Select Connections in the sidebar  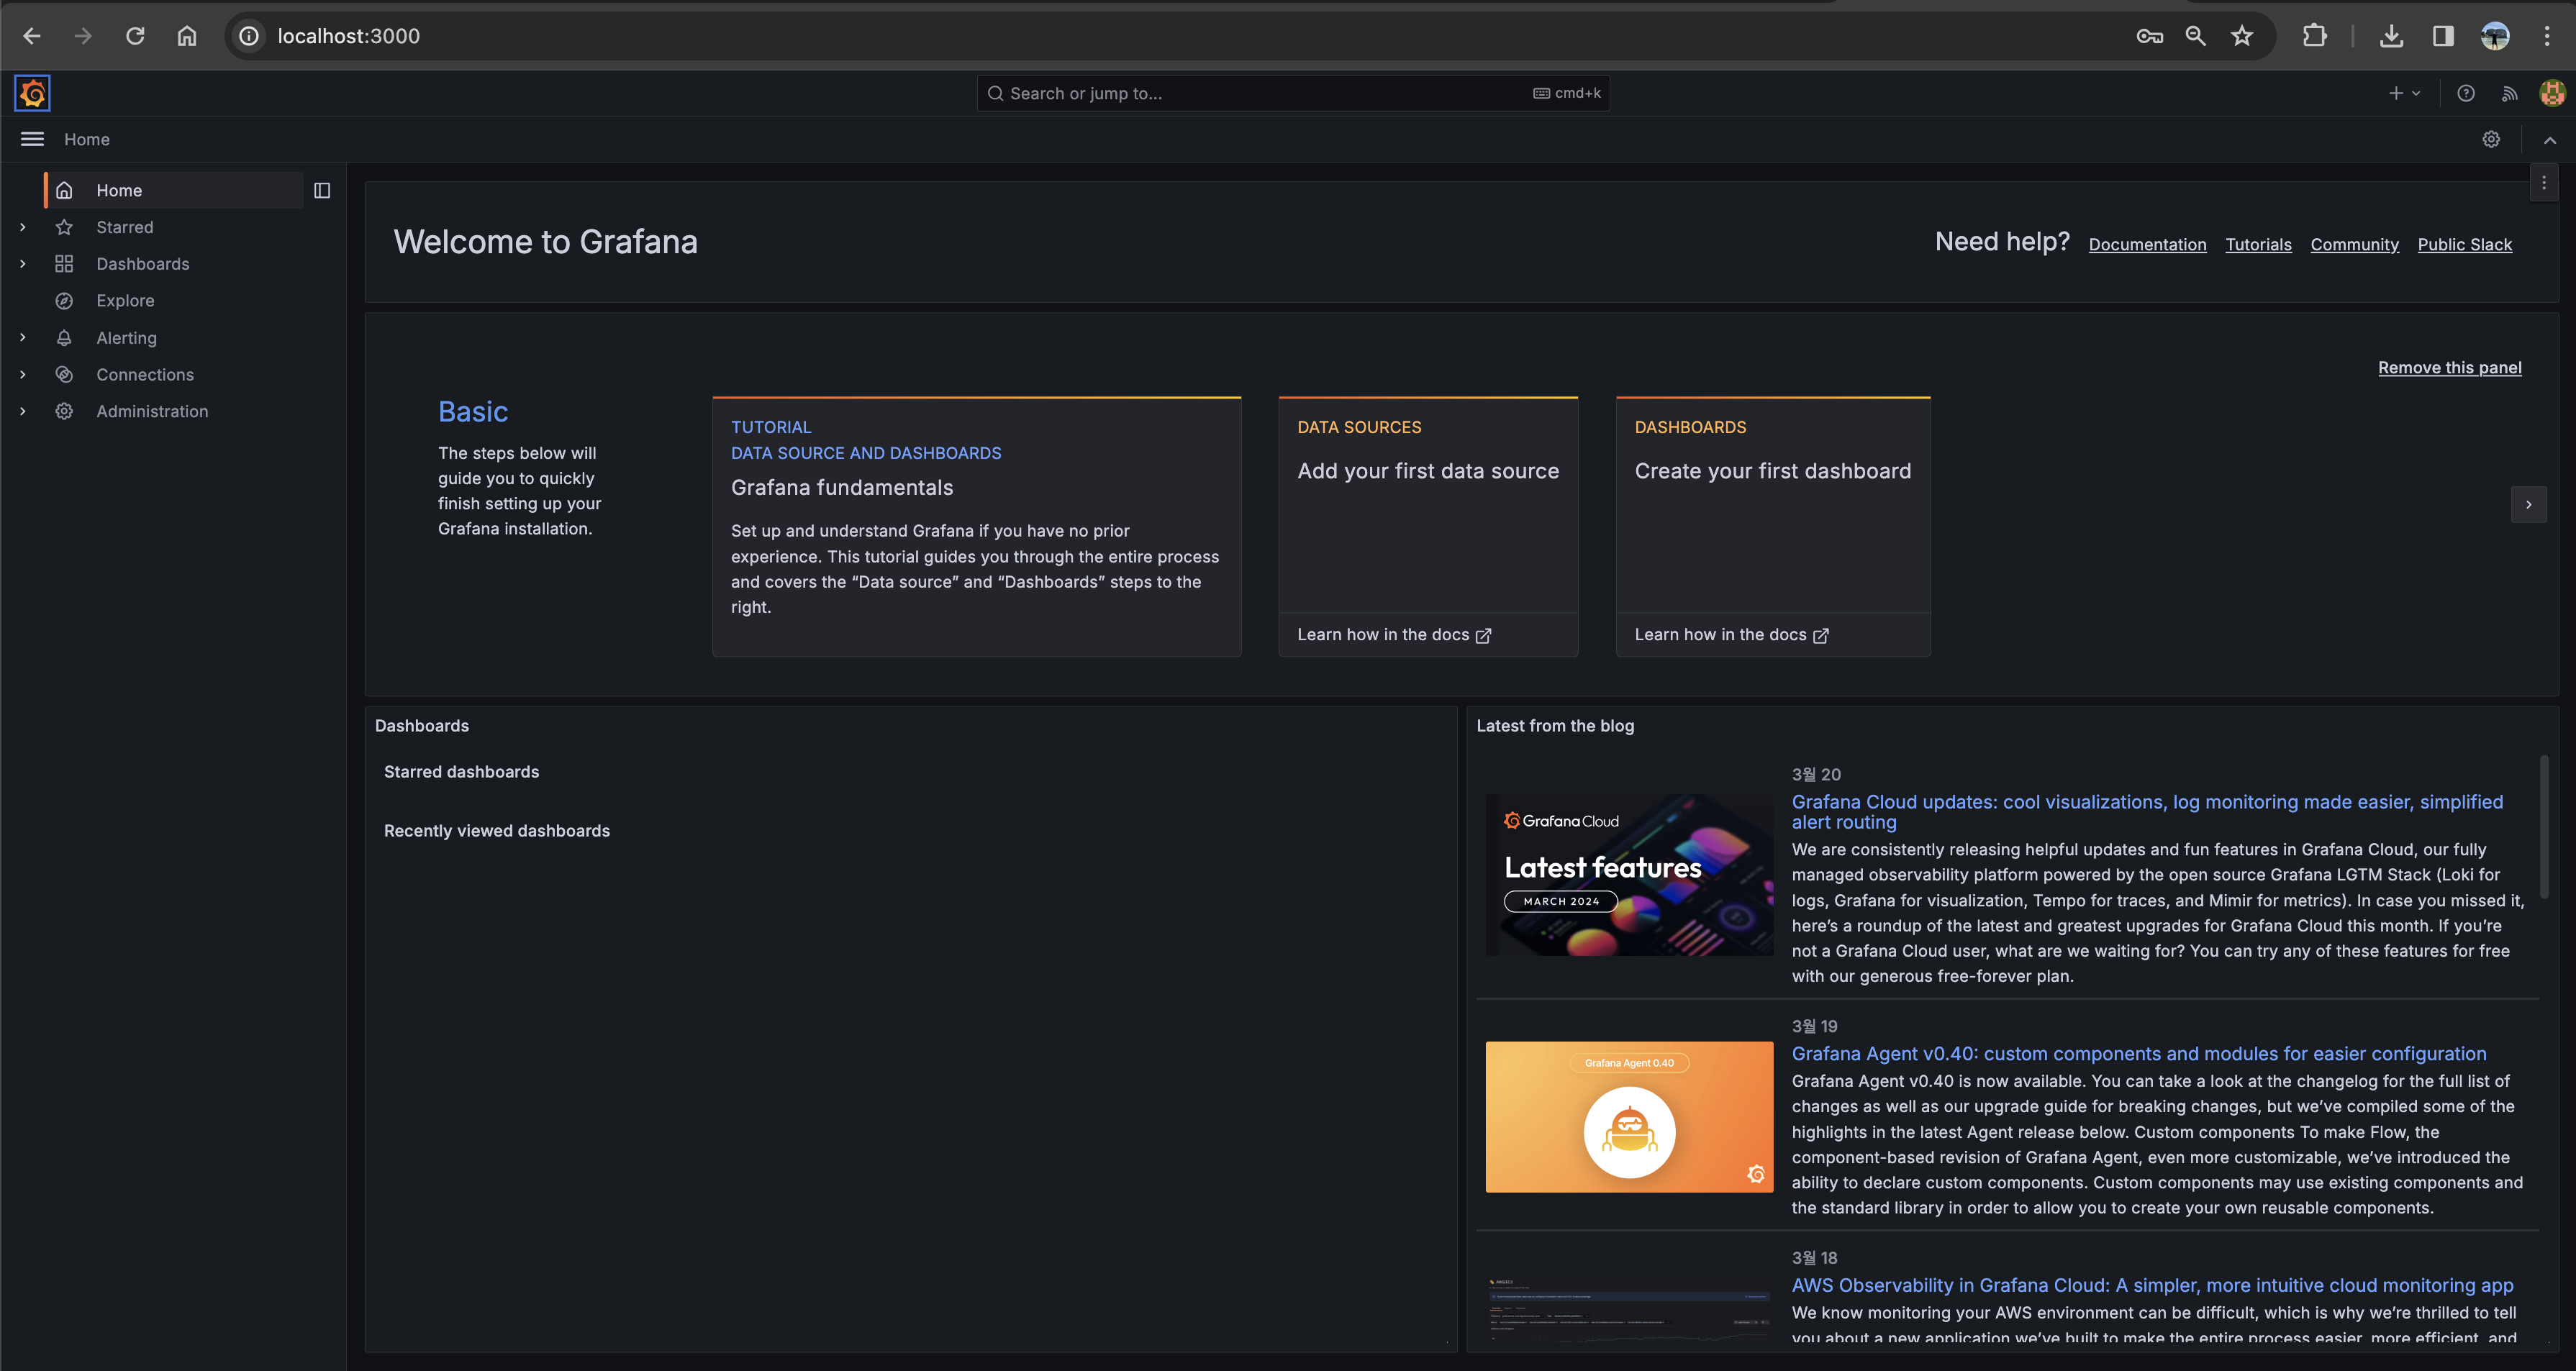click(x=145, y=374)
